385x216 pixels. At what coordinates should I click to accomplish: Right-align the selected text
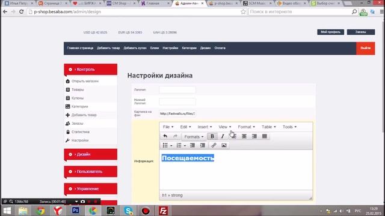pos(254,136)
